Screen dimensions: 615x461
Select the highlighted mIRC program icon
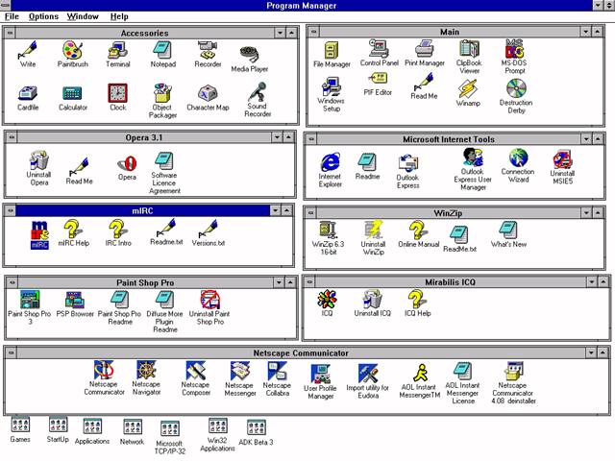(39, 230)
